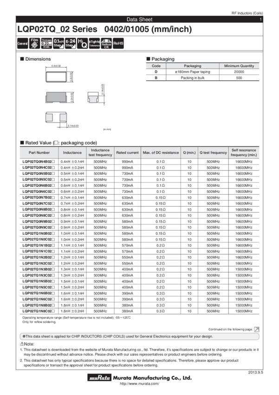The height and width of the screenshot is (395, 279).
Task: Click the 'Rated current' column header
Action: click(127, 153)
